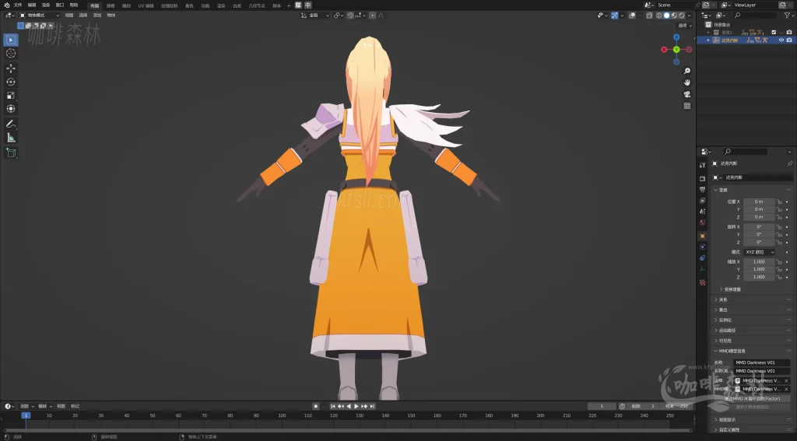Image resolution: width=797 pixels, height=441 pixels.
Task: Click the red X axis on navigation gizmo
Action: click(664, 49)
